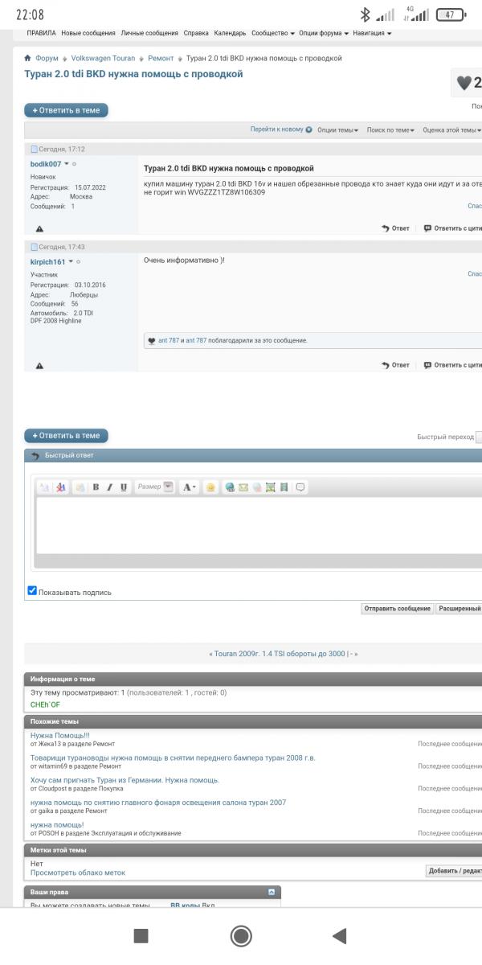Click the forum home icon in breadcrumb
This screenshot has width=482, height=965.
[28, 59]
